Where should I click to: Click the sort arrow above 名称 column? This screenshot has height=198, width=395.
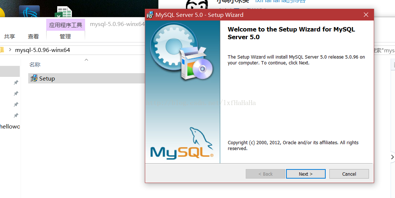[87, 60]
